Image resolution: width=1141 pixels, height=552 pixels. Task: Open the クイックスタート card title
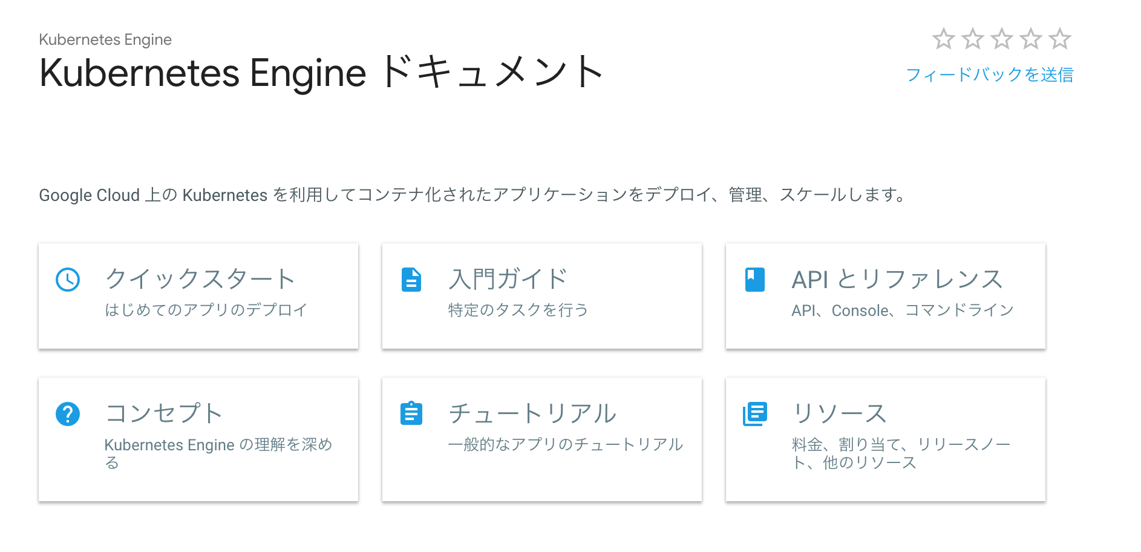click(x=200, y=279)
